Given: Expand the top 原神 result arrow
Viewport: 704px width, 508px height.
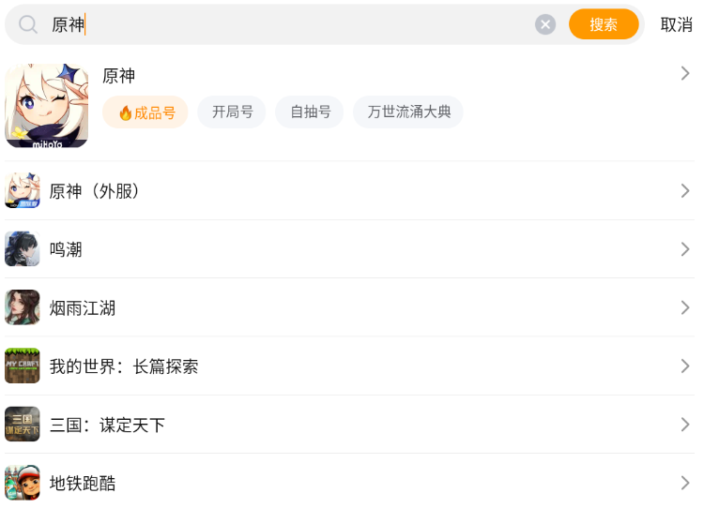Looking at the screenshot, I should click(x=685, y=73).
